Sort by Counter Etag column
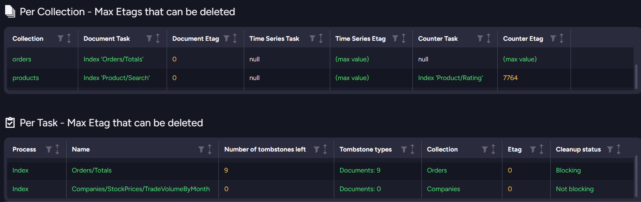The height and width of the screenshot is (202, 641). (562, 38)
